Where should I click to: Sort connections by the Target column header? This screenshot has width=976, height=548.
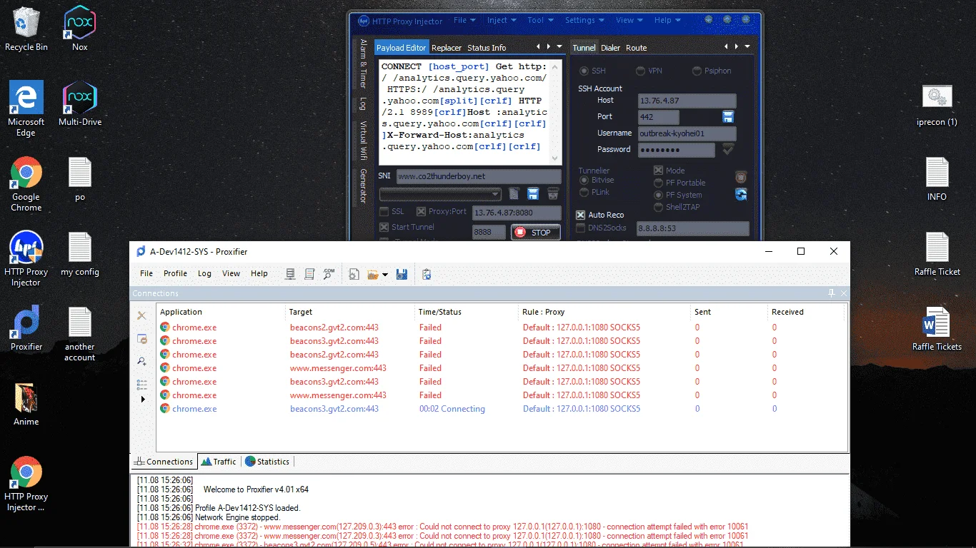[349, 312]
